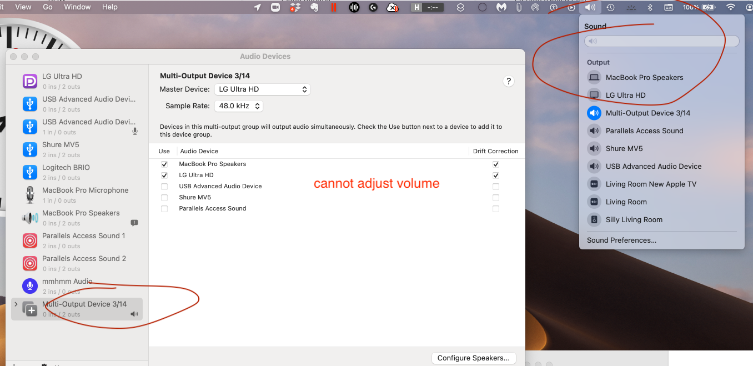753x366 pixels.
Task: Click the paperclip icon in menu bar
Action: [x=519, y=7]
